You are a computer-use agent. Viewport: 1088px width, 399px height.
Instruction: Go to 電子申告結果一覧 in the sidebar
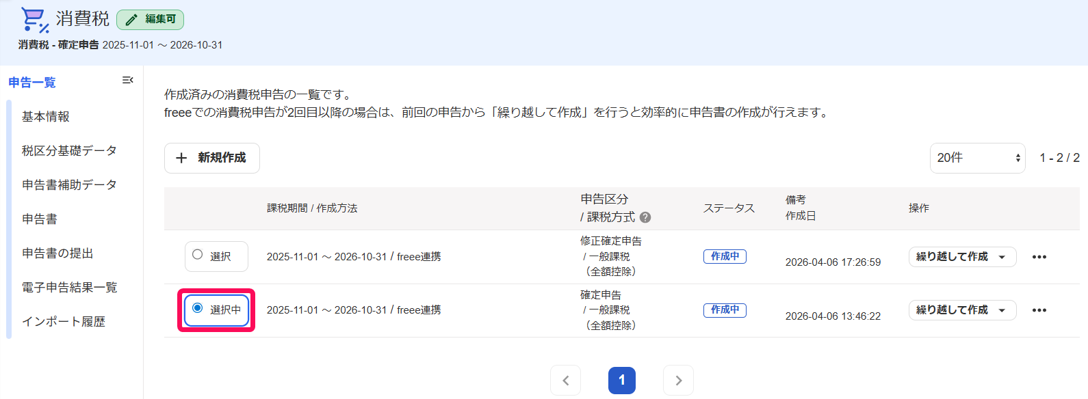[70, 288]
